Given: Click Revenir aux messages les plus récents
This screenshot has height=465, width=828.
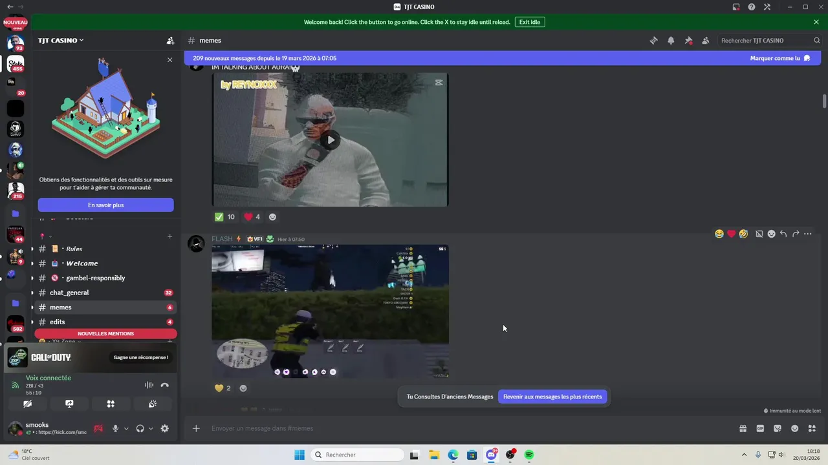Looking at the screenshot, I should click(x=552, y=397).
